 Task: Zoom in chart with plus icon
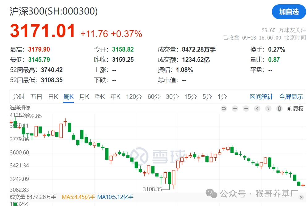pyautogui.click(x=235, y=108)
